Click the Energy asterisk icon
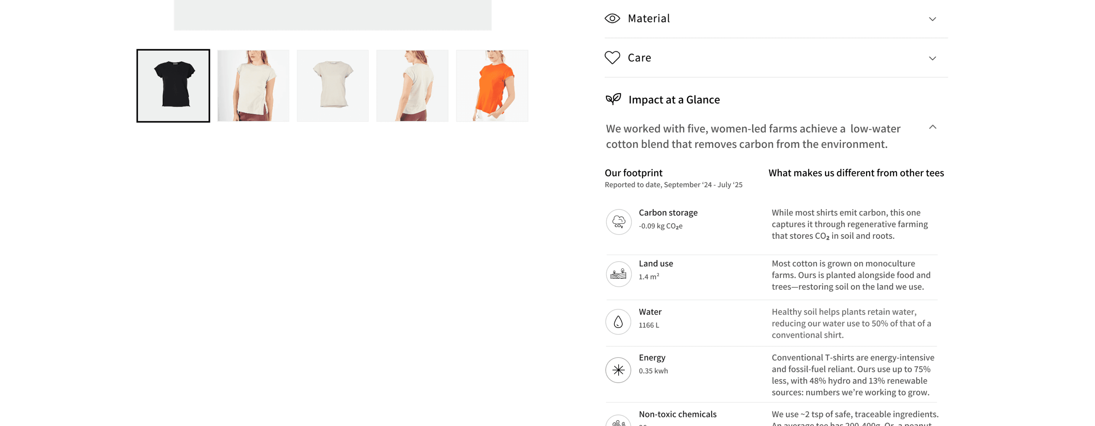The width and height of the screenshot is (1095, 426). click(x=618, y=370)
